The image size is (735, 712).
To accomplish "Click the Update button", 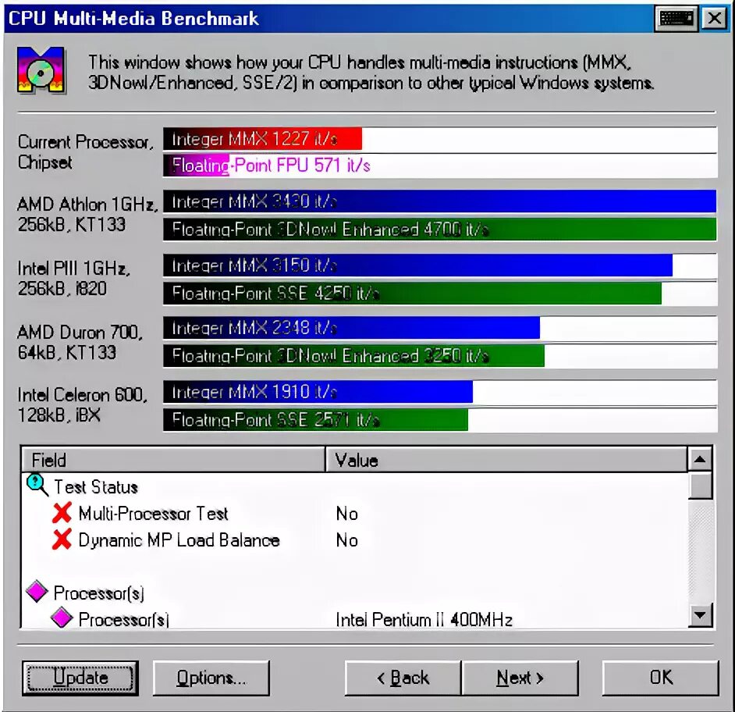I will (x=80, y=678).
